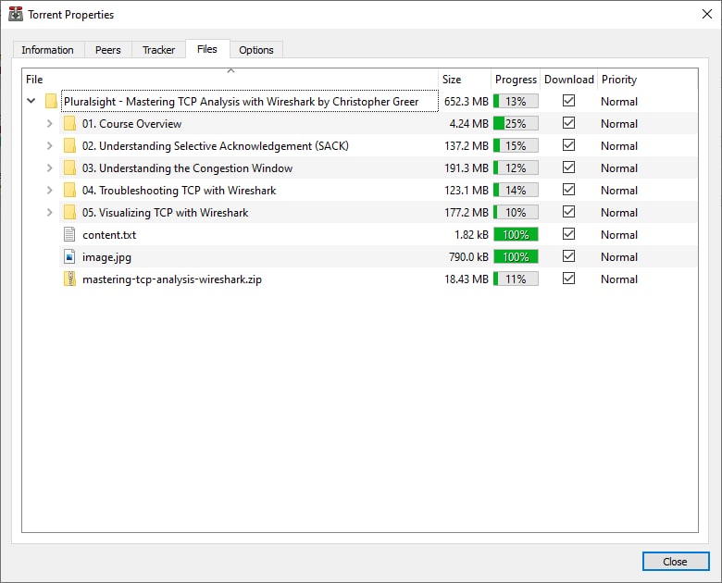The image size is (722, 583).
Task: Click folder icon for 03. Understanding the Congestion Window
Action: (x=69, y=167)
